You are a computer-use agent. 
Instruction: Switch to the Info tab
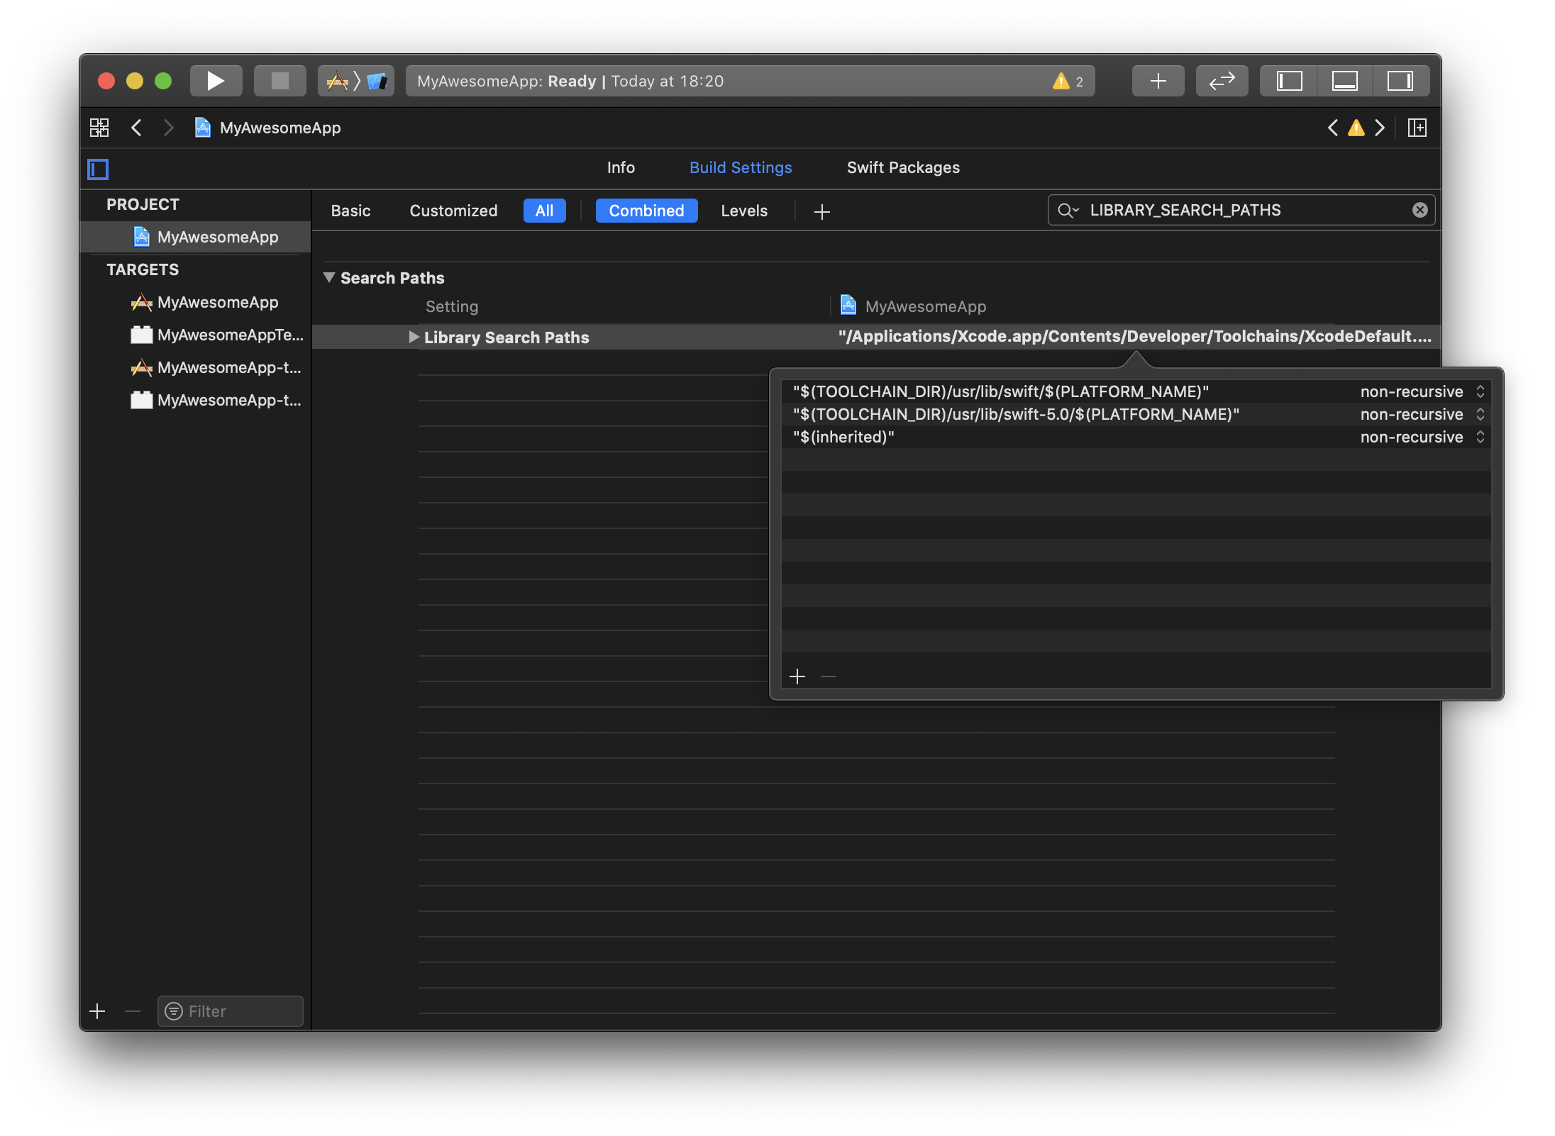621,167
